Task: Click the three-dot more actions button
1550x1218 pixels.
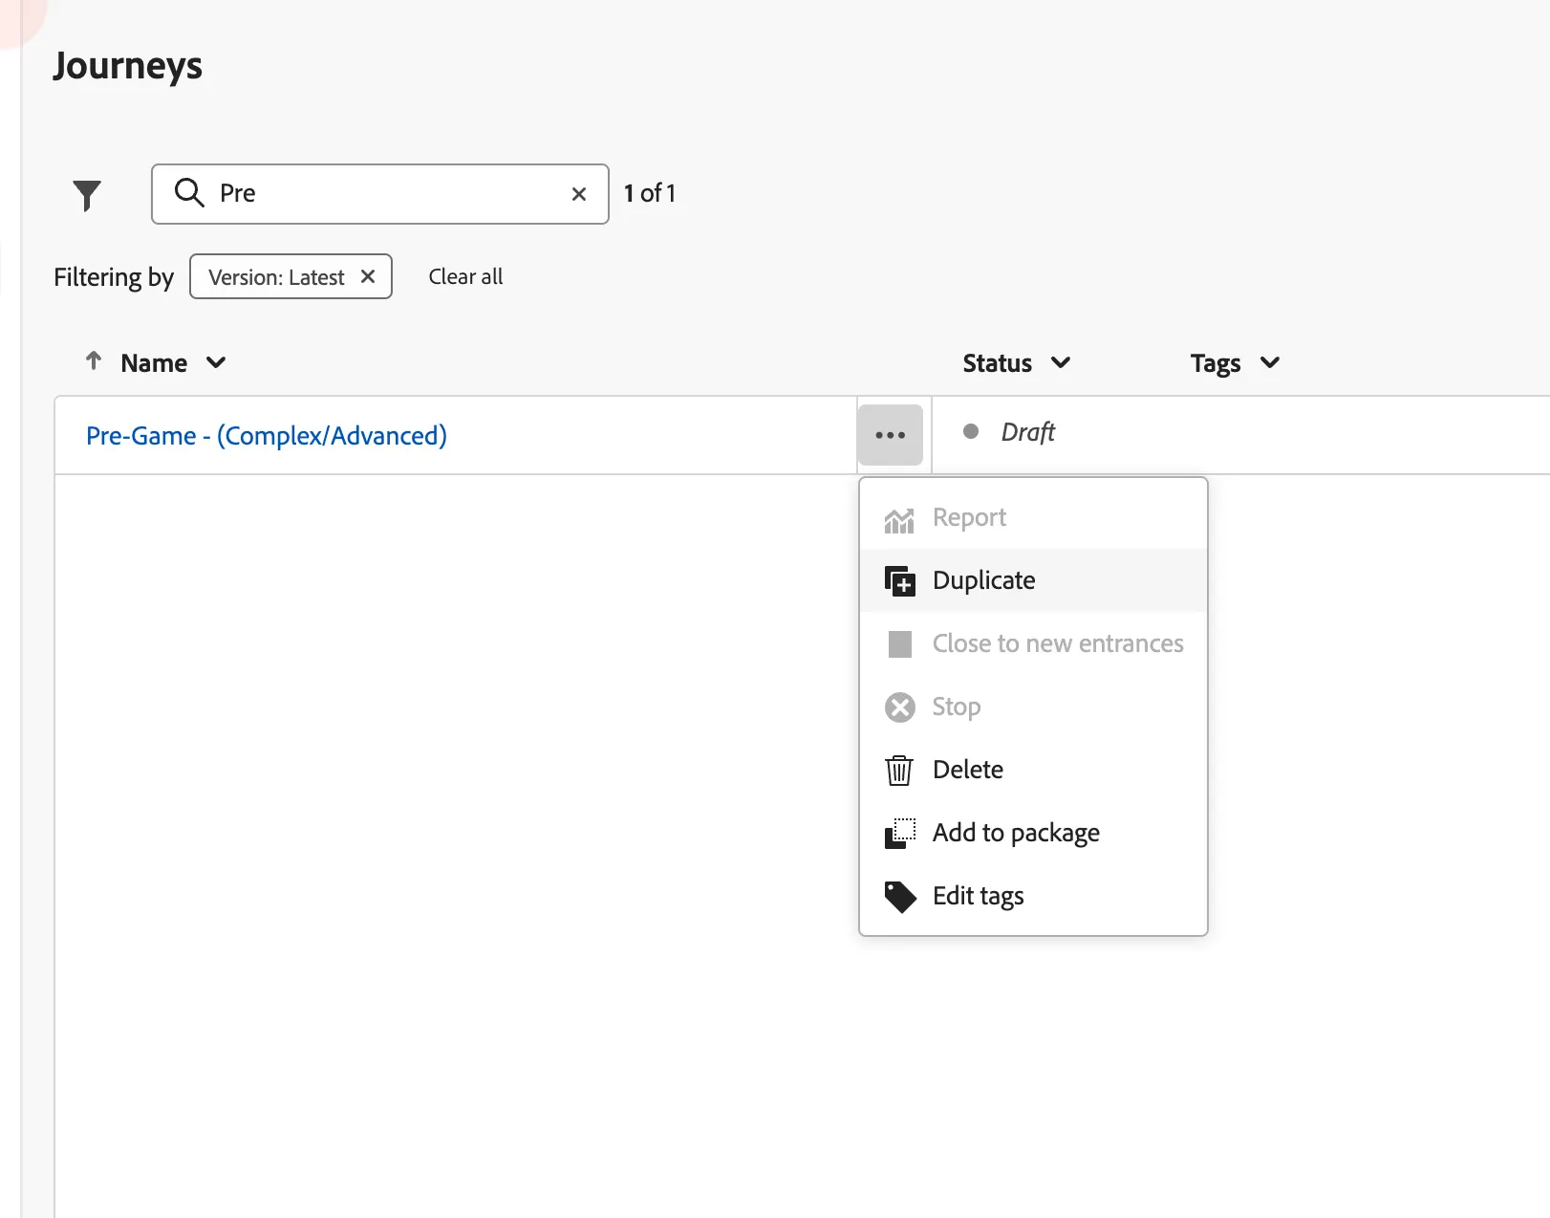Action: 891,435
